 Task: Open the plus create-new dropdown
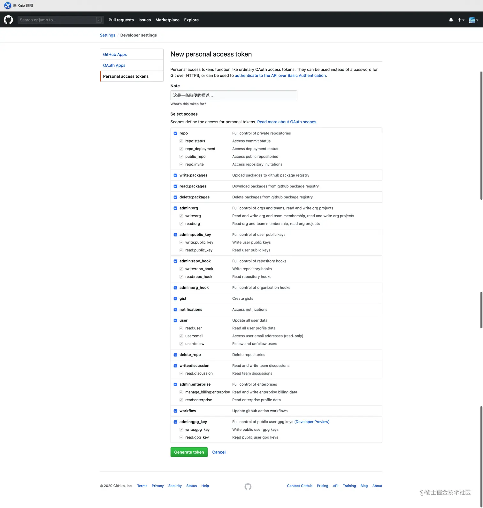461,20
